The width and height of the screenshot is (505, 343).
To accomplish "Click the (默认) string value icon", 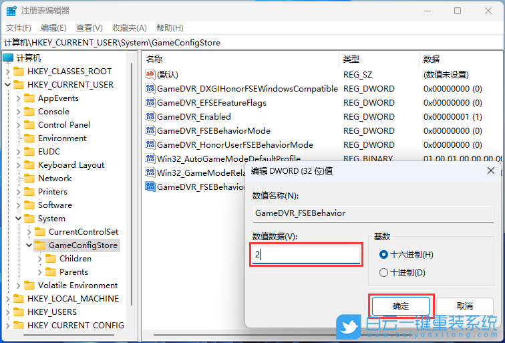I will tap(150, 74).
